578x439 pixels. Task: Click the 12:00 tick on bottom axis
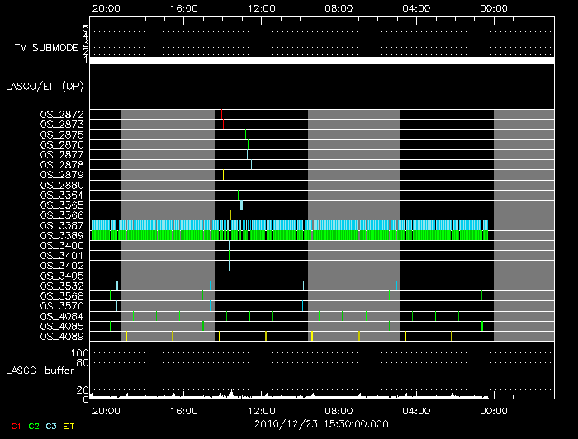(261, 409)
